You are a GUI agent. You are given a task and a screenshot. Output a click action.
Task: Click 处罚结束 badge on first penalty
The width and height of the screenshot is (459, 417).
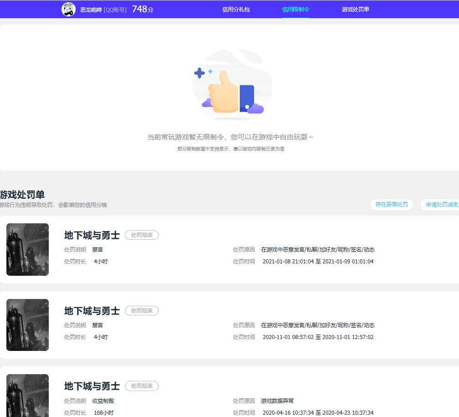(x=142, y=235)
